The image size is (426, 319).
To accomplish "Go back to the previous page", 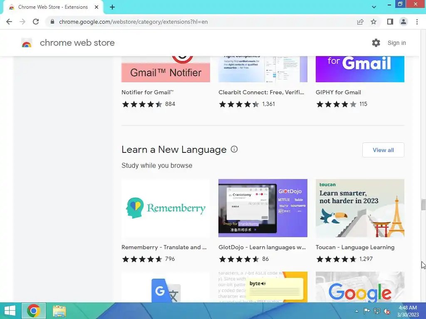I will [x=9, y=22].
